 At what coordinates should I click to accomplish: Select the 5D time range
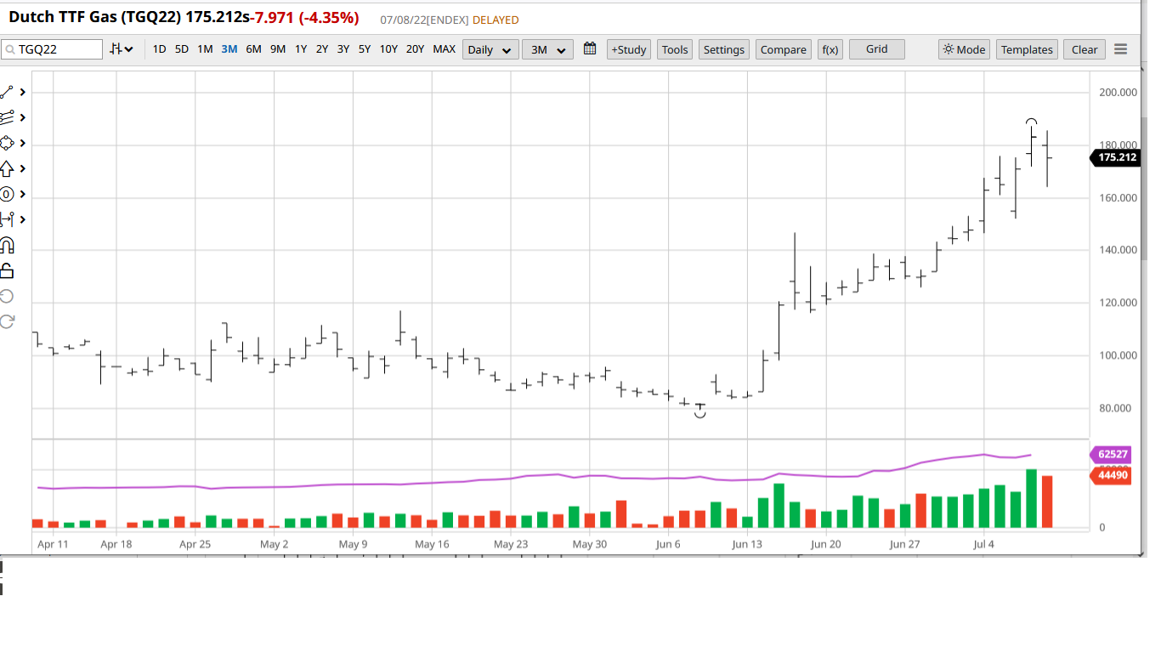coord(182,49)
